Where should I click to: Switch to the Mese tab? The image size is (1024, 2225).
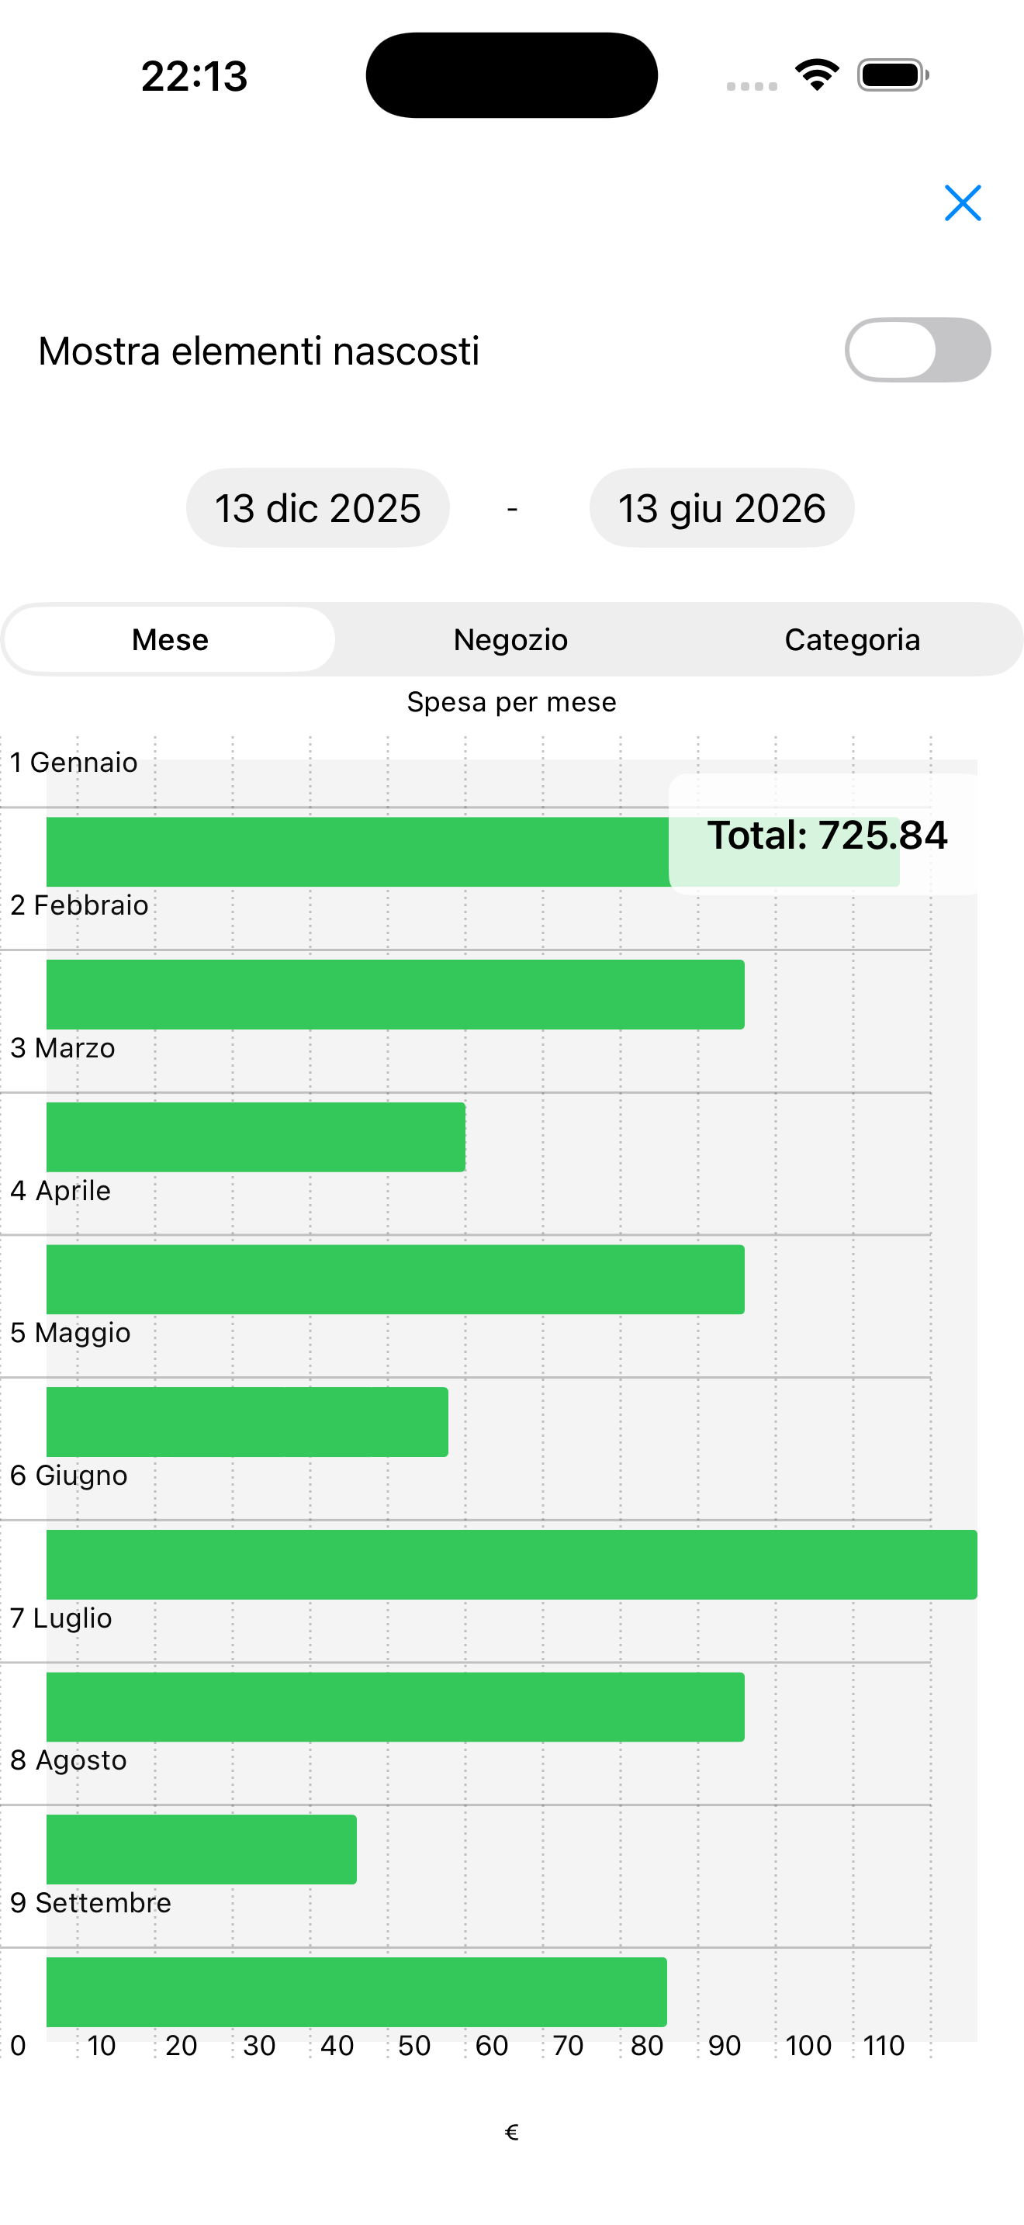point(170,640)
